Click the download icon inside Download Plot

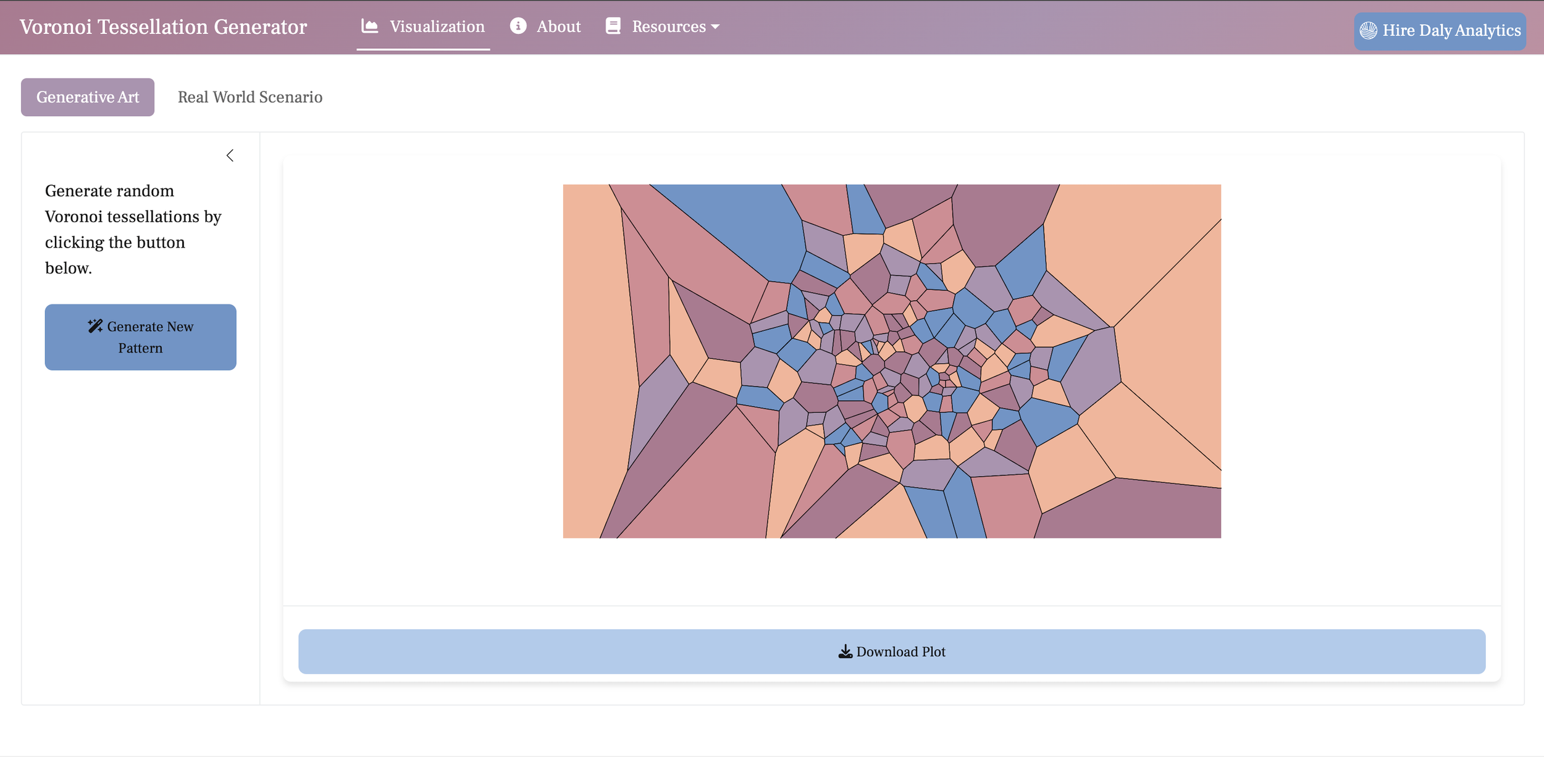point(844,651)
